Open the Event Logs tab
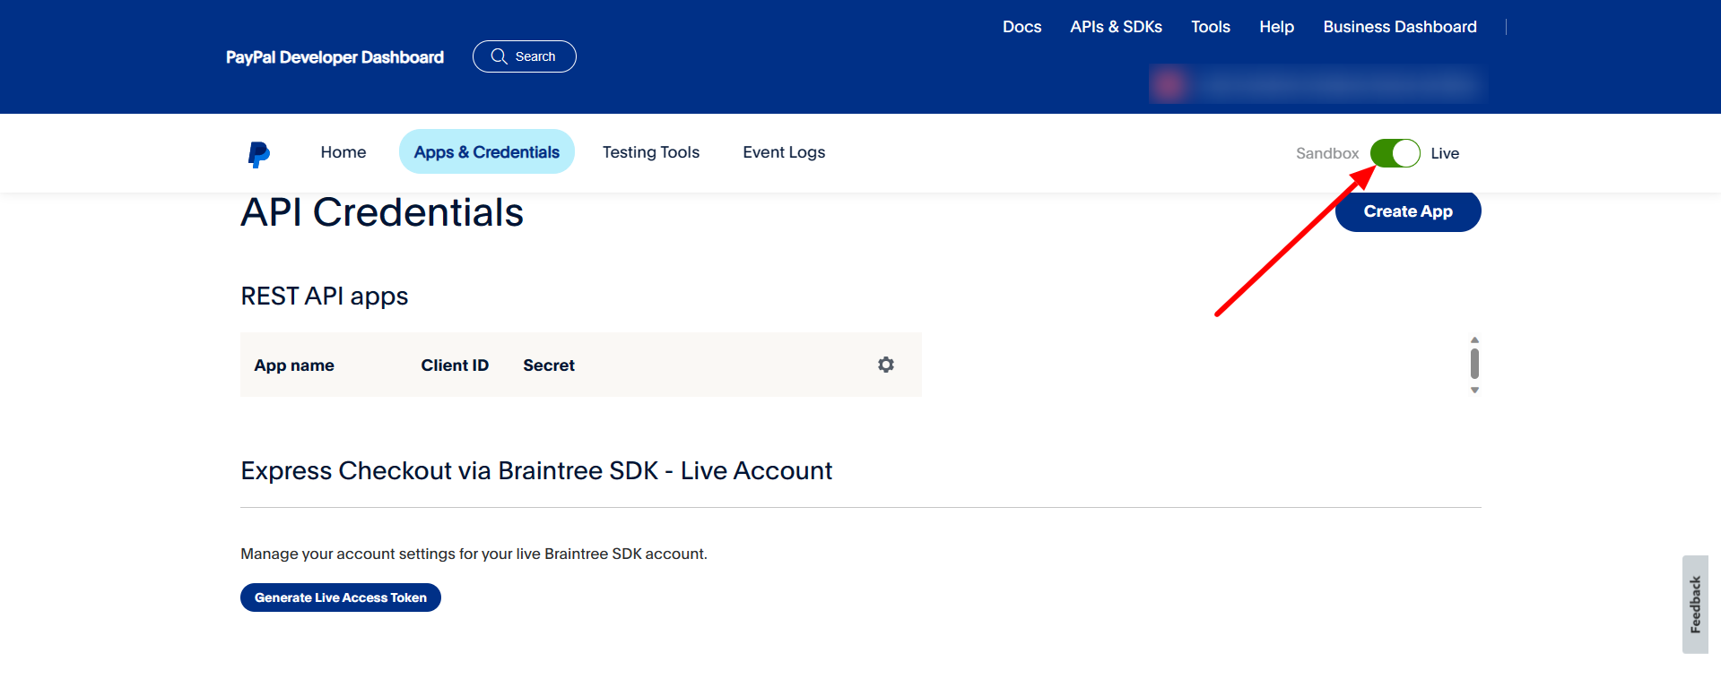The height and width of the screenshot is (679, 1721). [784, 152]
